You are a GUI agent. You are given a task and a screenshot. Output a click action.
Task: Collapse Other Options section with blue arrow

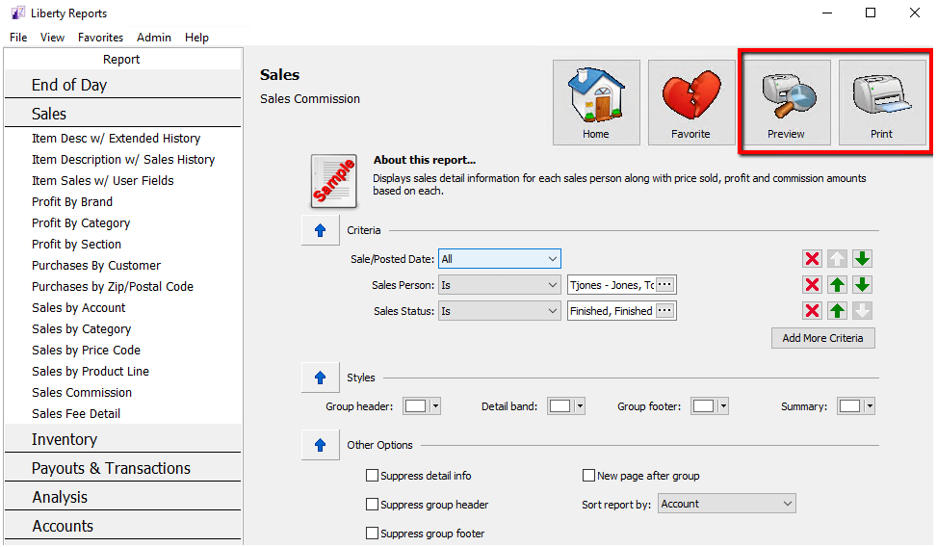tap(321, 445)
